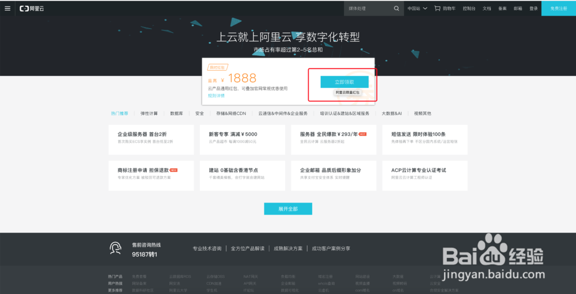This screenshot has height=294, width=576.
Task: Open the 新客专享 满减¥5000 card
Action: tap(242, 139)
